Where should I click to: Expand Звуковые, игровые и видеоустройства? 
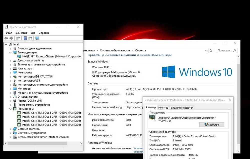point(10,65)
